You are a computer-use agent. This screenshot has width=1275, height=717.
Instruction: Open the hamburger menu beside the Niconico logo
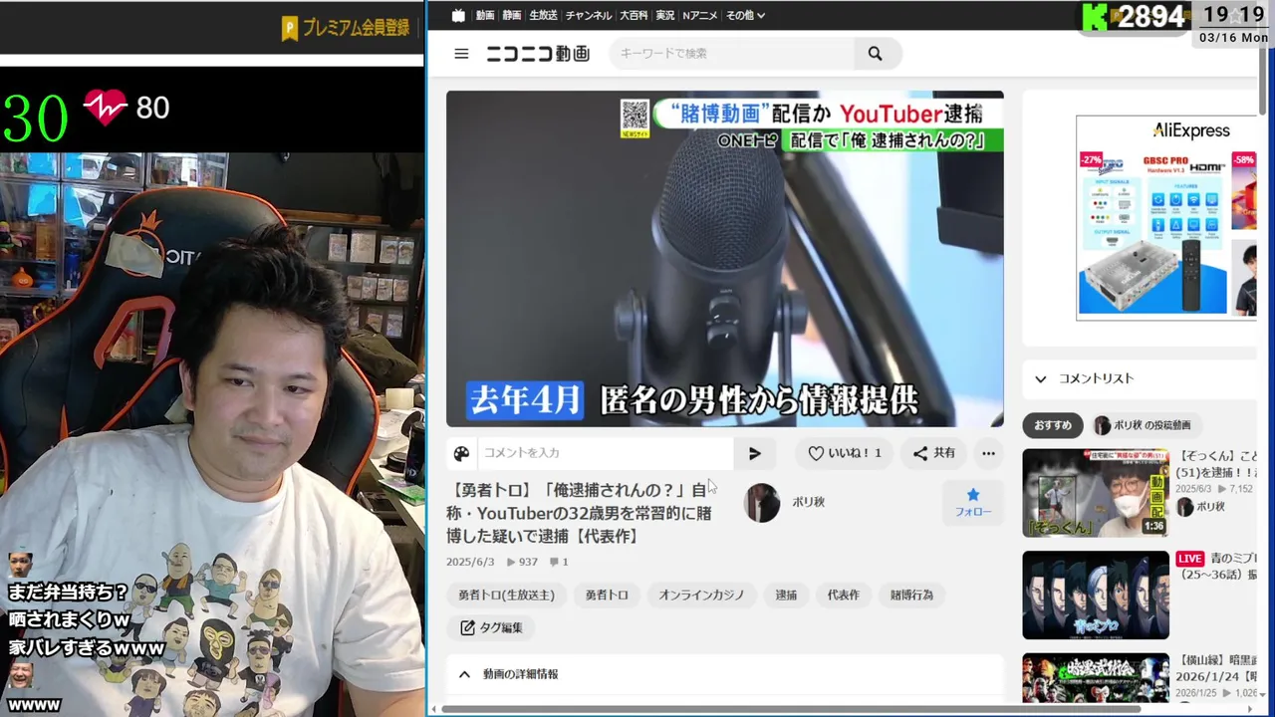tap(461, 54)
